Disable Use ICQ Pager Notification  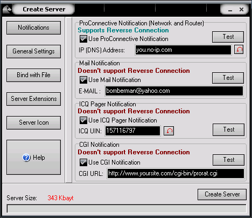point(83,120)
